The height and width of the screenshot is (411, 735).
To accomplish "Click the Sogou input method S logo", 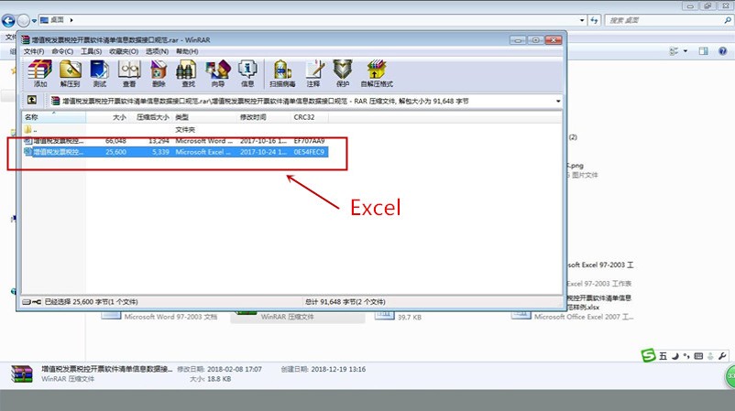I will 648,355.
